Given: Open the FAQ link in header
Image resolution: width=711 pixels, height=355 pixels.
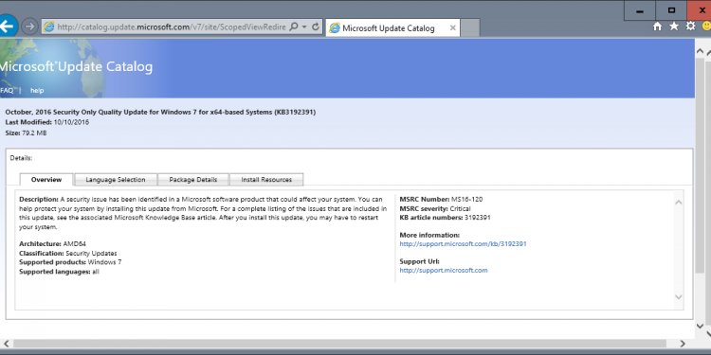Looking at the screenshot, I should pyautogui.click(x=7, y=90).
